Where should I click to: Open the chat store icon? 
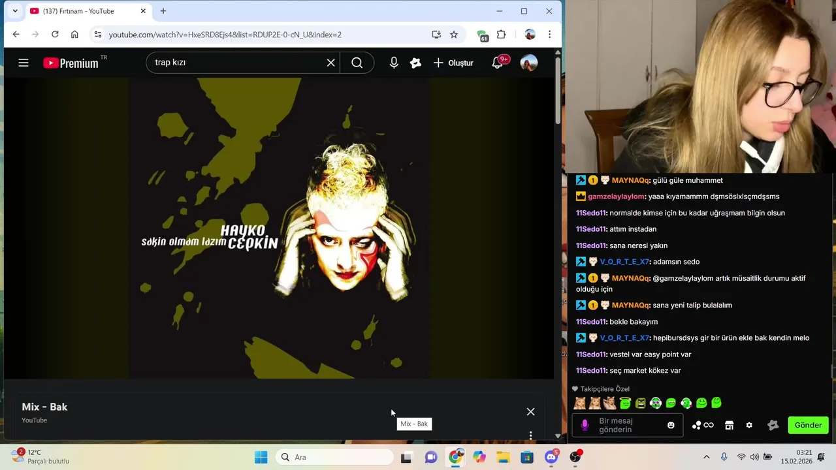729,425
